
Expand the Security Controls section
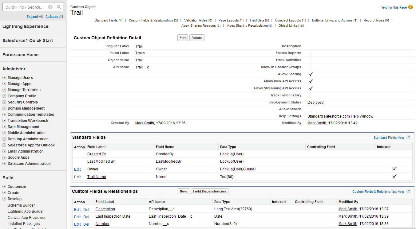coord(4,102)
